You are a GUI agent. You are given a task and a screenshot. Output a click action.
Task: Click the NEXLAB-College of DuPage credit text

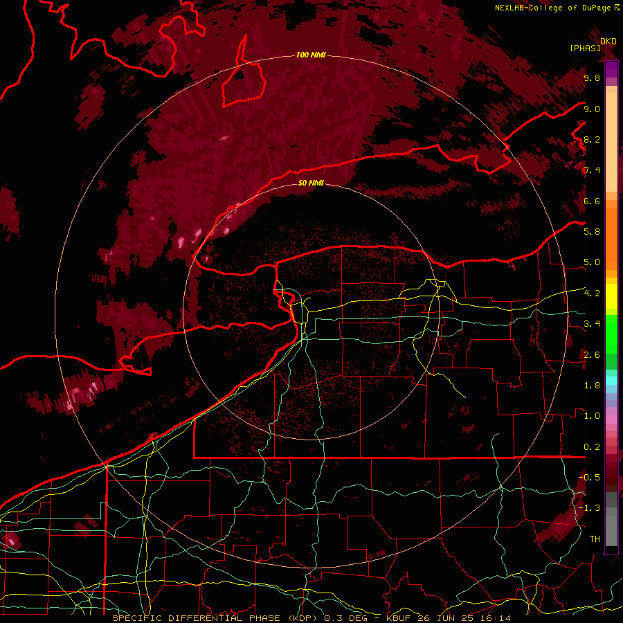pyautogui.click(x=552, y=8)
